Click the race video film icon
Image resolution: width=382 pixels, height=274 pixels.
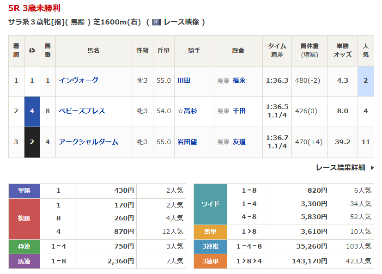tap(156, 22)
